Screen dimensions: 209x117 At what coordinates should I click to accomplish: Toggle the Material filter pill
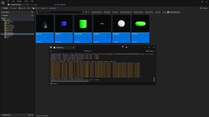[x=115, y=12]
